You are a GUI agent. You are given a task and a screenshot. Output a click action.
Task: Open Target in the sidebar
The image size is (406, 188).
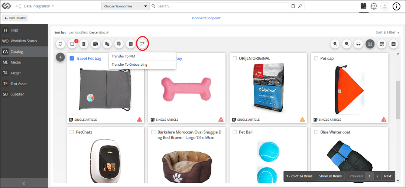click(x=24, y=73)
